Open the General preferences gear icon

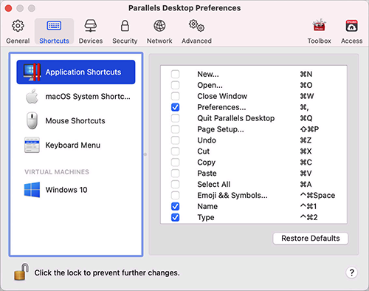pyautogui.click(x=18, y=26)
